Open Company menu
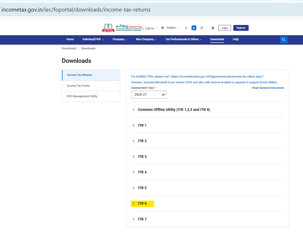The width and height of the screenshot is (303, 232). 120,39
